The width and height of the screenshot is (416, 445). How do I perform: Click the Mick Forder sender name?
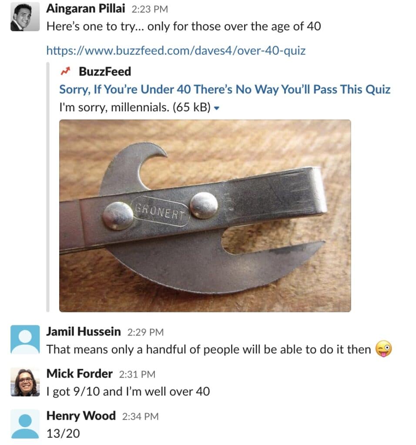(80, 373)
